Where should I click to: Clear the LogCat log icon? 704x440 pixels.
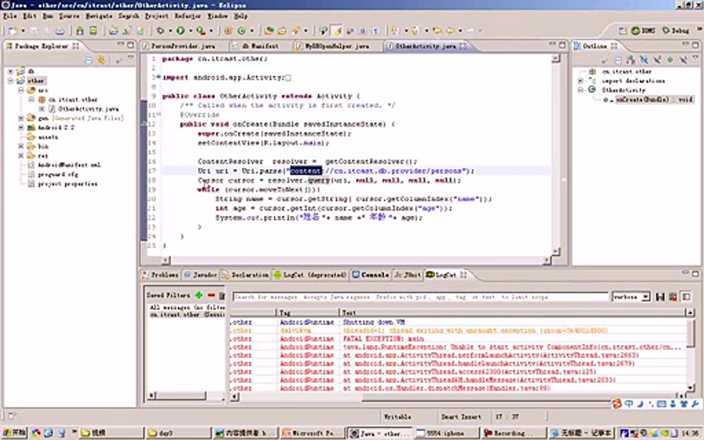(673, 297)
